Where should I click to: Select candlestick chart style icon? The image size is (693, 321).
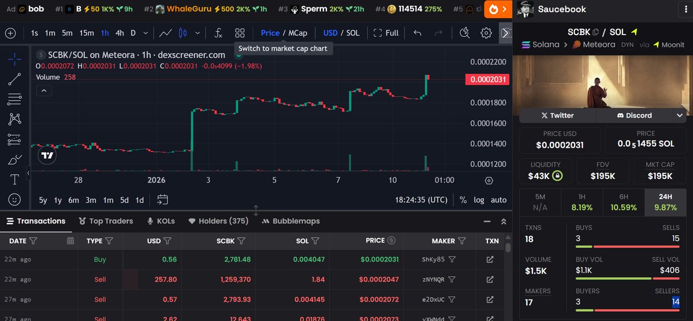click(x=183, y=33)
